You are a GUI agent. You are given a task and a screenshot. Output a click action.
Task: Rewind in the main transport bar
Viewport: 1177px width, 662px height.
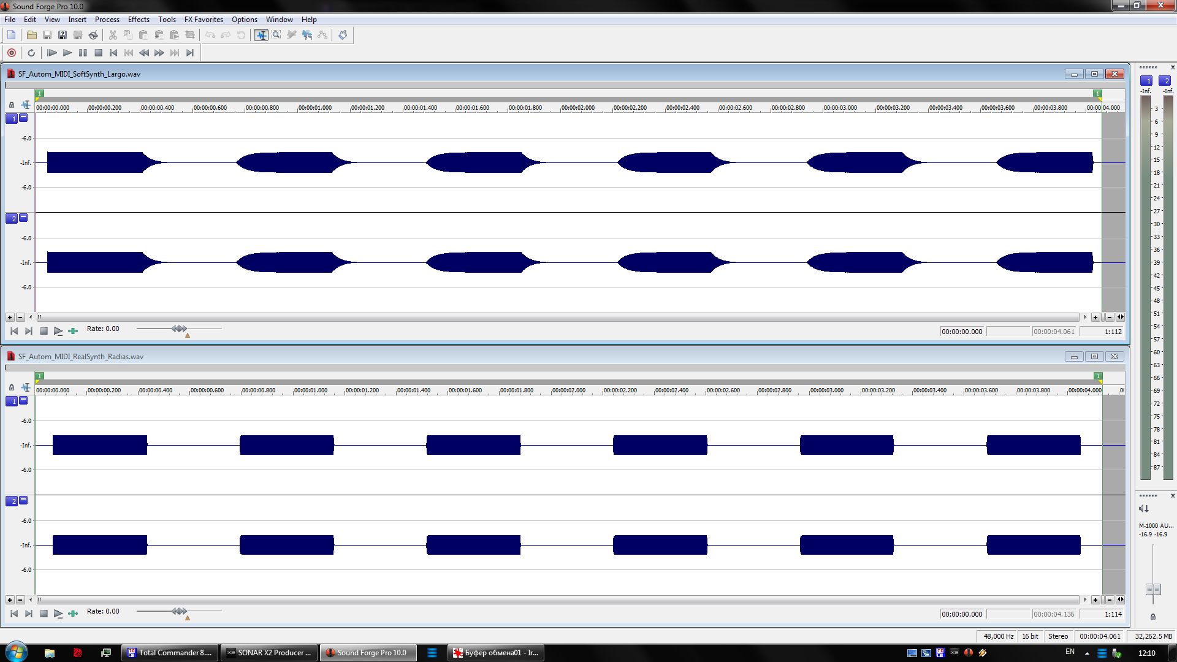(x=144, y=53)
